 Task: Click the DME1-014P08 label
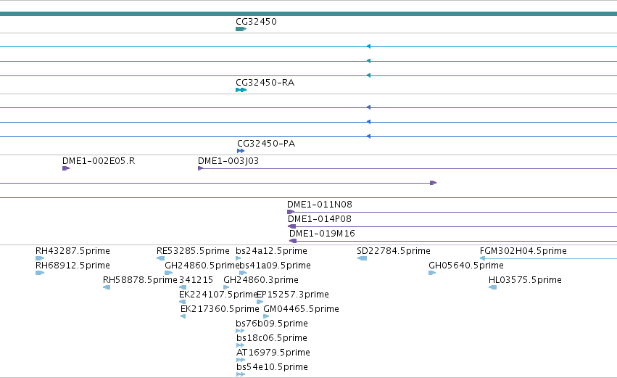click(x=320, y=219)
